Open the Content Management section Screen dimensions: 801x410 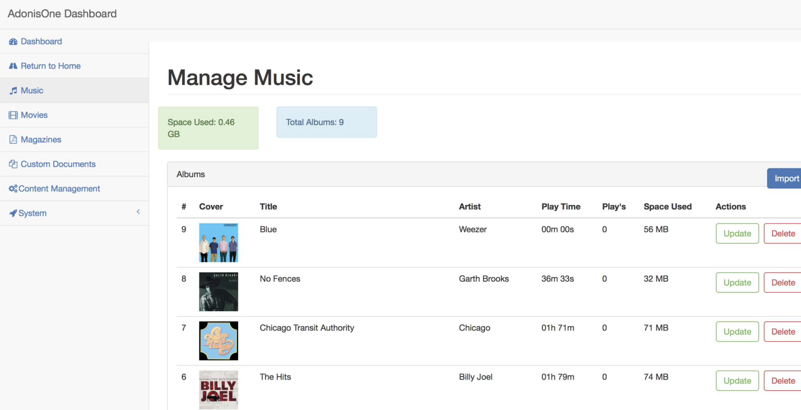point(74,189)
